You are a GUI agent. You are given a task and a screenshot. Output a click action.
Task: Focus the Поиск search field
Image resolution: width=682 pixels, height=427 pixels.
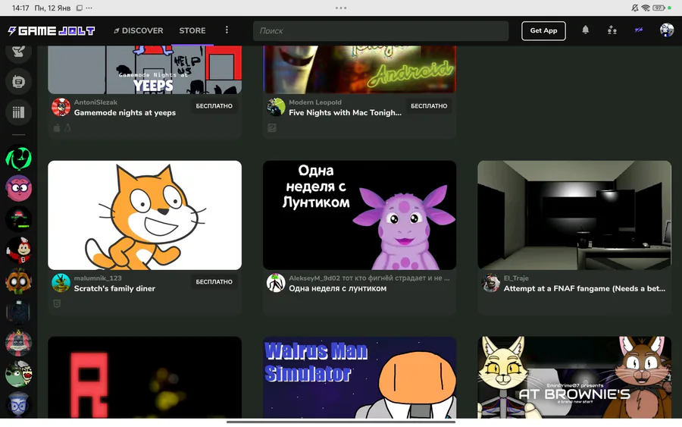point(380,31)
